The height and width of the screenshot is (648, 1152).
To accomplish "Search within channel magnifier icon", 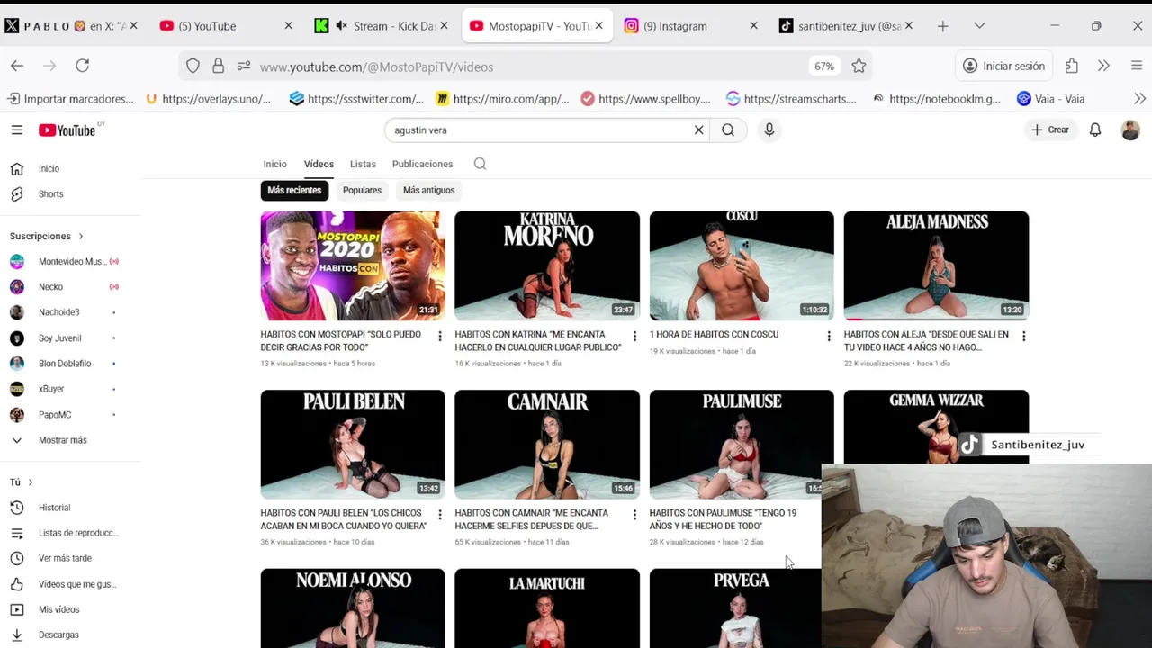I will (x=480, y=164).
